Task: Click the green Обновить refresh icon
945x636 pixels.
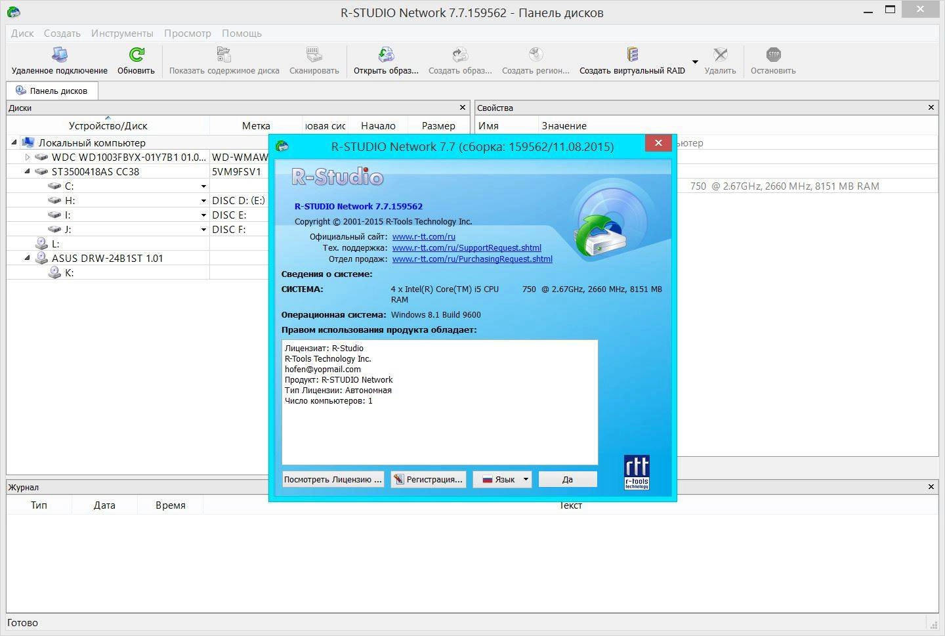Action: tap(136, 54)
